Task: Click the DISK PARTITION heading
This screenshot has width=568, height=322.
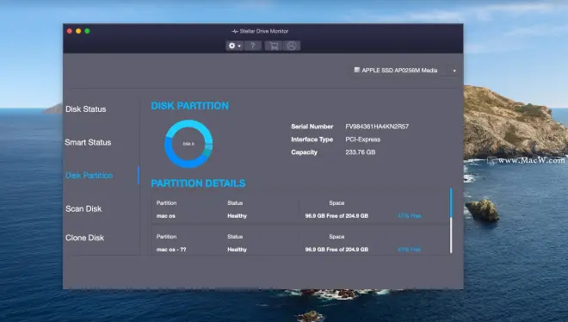Action: pos(190,106)
